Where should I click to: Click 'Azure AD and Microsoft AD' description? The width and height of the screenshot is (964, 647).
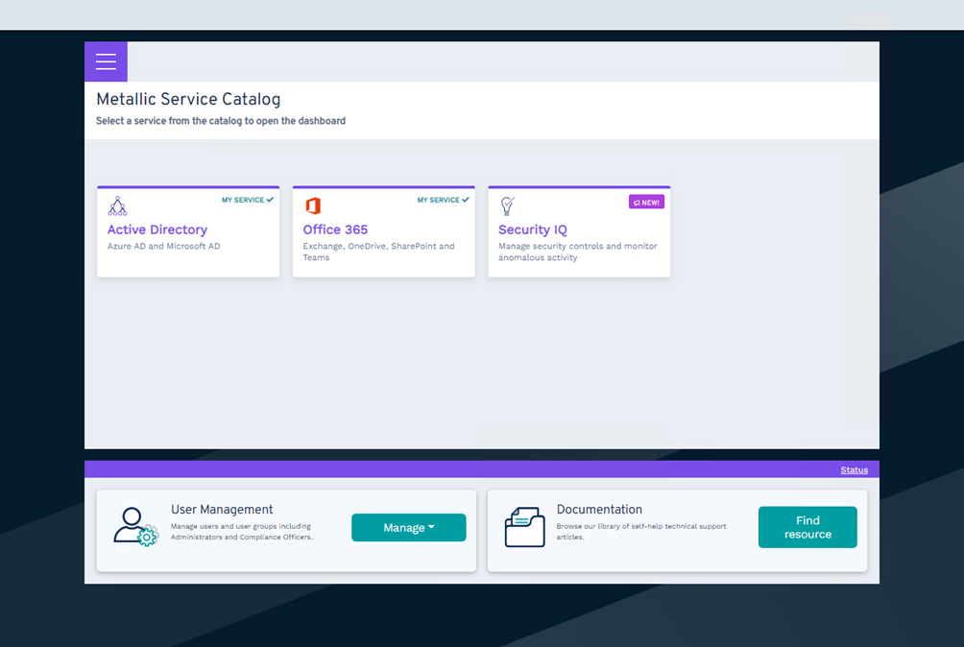point(163,246)
